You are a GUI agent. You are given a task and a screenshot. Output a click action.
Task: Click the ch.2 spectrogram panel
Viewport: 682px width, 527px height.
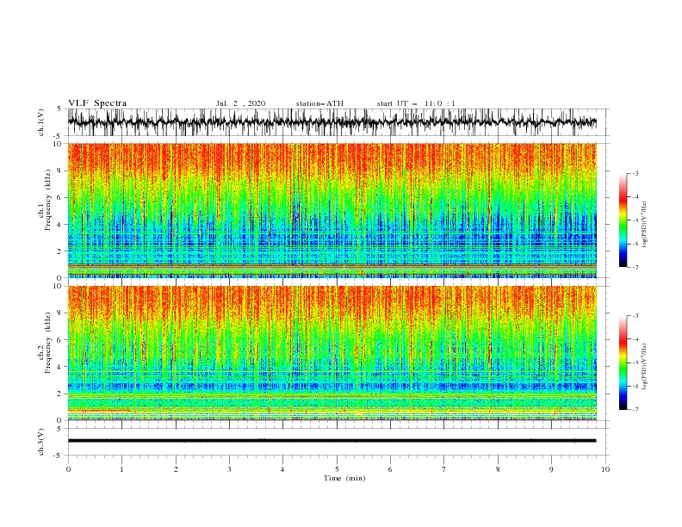click(x=332, y=353)
